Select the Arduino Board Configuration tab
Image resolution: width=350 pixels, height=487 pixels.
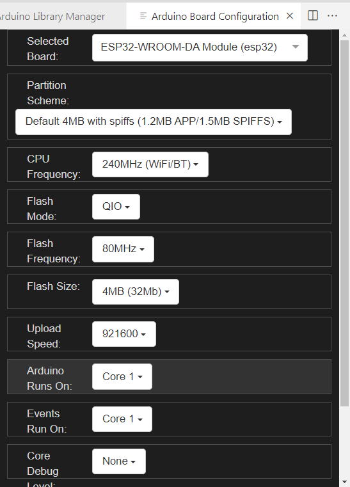pos(214,16)
